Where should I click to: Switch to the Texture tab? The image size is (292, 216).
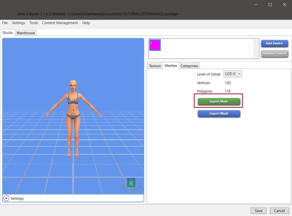(x=155, y=66)
